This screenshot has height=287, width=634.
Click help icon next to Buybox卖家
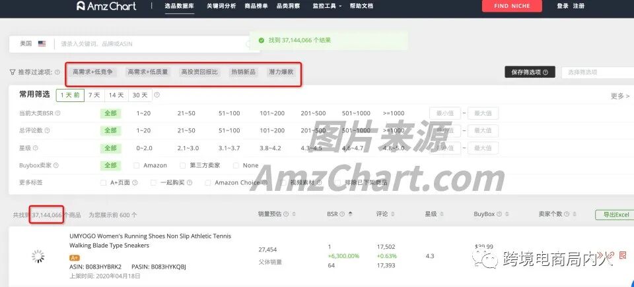(56, 165)
